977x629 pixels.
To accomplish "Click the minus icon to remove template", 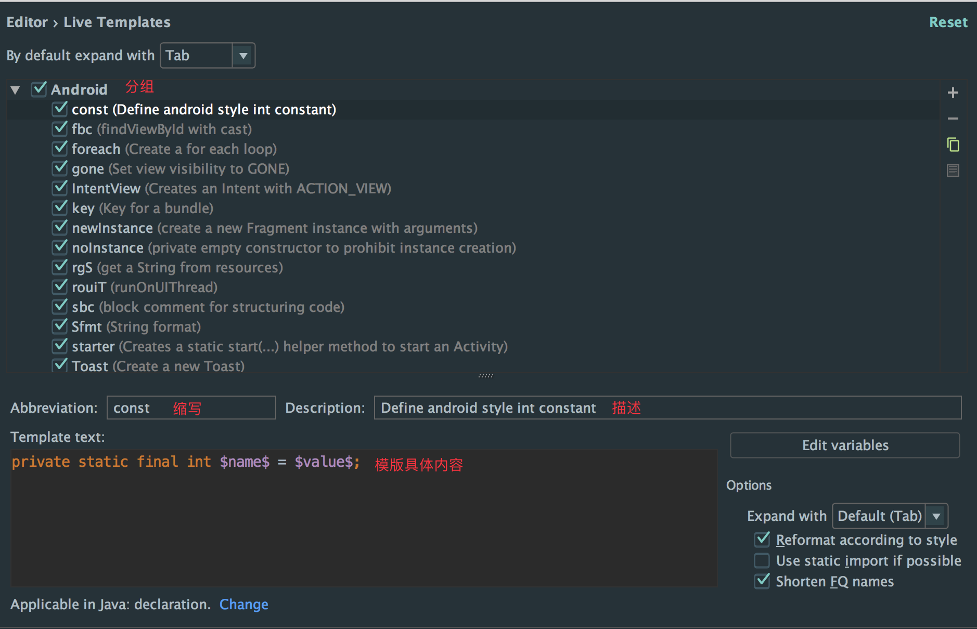I will coord(953,119).
